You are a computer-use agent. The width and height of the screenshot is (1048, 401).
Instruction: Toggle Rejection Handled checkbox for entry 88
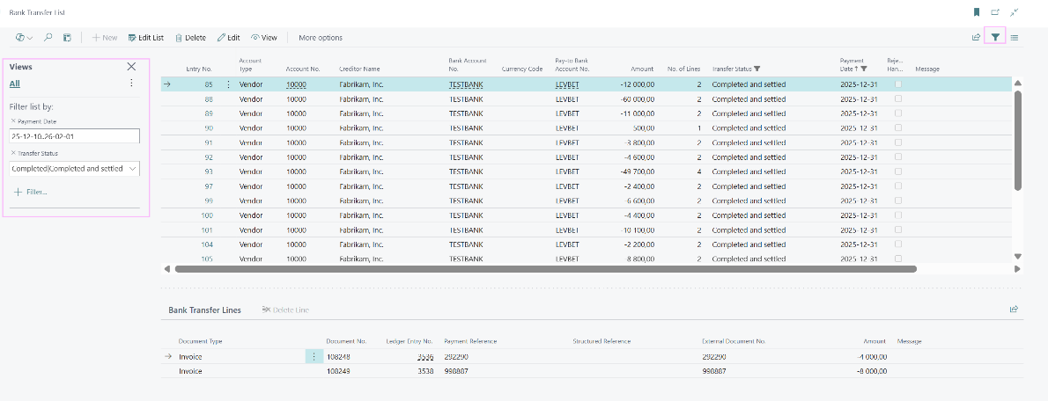pos(898,98)
